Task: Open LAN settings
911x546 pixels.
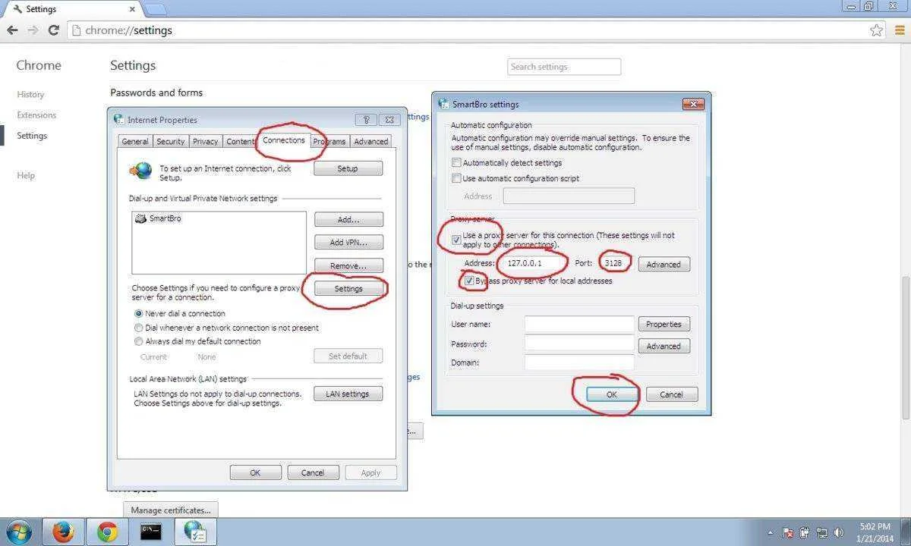Action: pyautogui.click(x=348, y=394)
